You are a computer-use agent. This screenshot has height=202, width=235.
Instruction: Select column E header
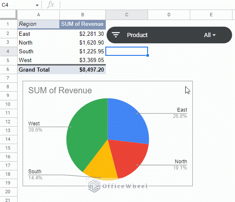tap(211, 15)
